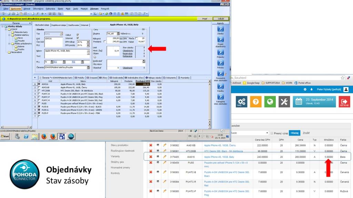Open the Položky agenda icon
This screenshot has width=353, height=198.
pos(220,86)
